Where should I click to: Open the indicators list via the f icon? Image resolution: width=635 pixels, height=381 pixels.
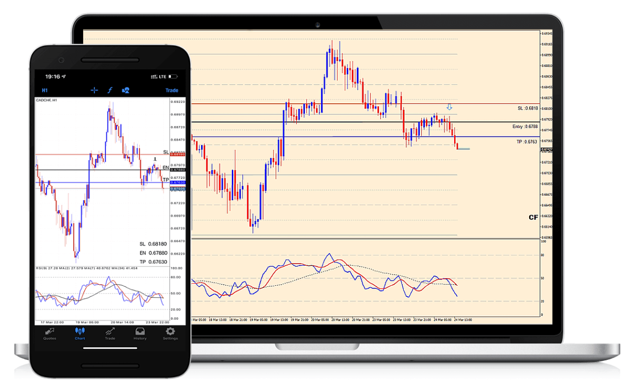[110, 90]
